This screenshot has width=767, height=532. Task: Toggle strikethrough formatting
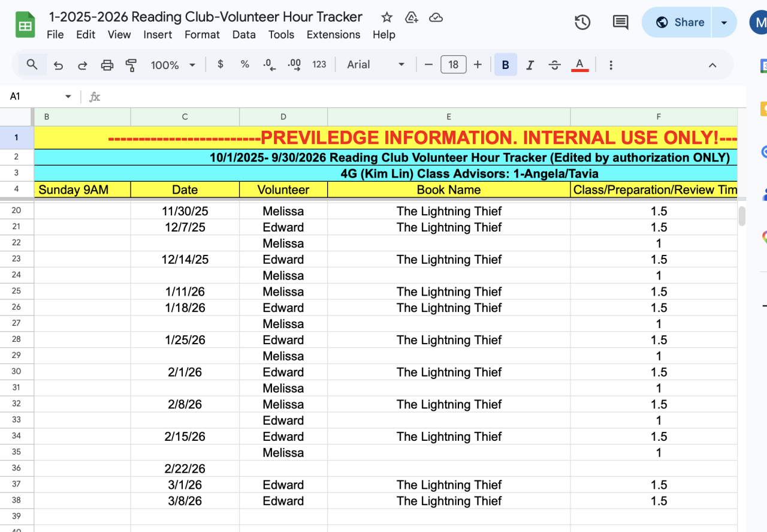pyautogui.click(x=555, y=65)
